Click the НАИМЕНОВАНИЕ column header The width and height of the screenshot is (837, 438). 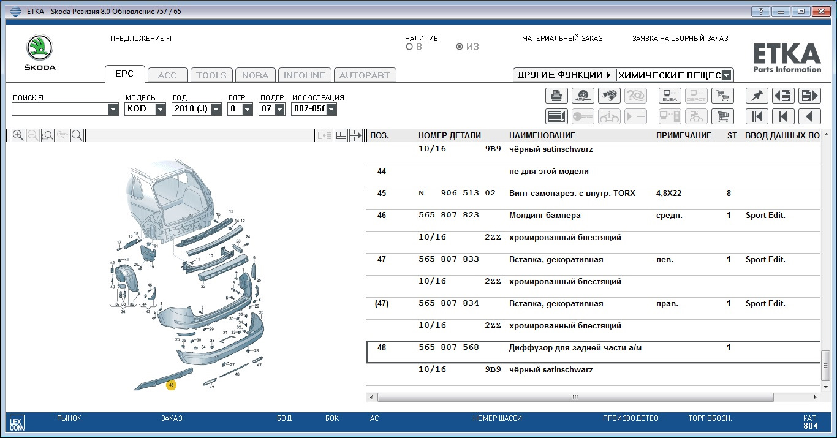(542, 136)
